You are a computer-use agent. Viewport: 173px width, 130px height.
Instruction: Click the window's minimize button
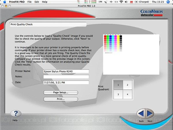coord(6,6)
